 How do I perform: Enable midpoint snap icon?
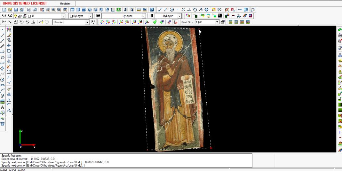pyautogui.click(x=166, y=10)
